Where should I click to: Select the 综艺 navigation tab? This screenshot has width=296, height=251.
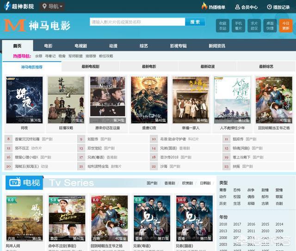pos(144,46)
